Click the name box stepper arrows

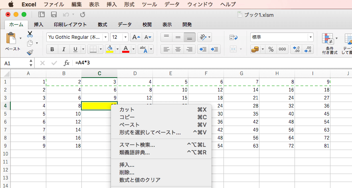(x=31, y=63)
